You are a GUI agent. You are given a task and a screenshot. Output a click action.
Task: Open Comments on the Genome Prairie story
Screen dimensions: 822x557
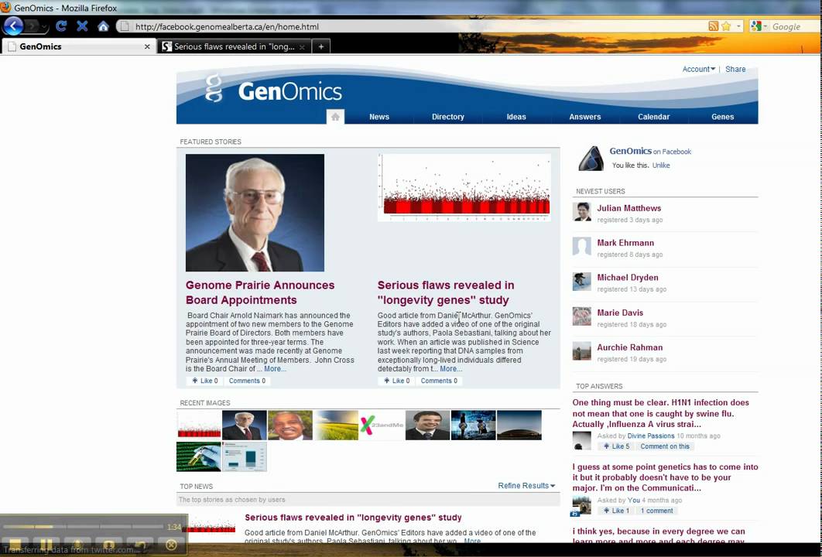coord(248,381)
